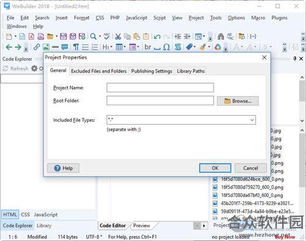306x241 pixels.
Task: Click the Buy Now link
Action: point(285,237)
